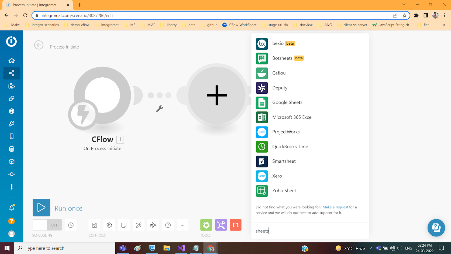This screenshot has height=254, width=451.
Task: Select ProjectWorks from the app list
Action: click(x=310, y=132)
